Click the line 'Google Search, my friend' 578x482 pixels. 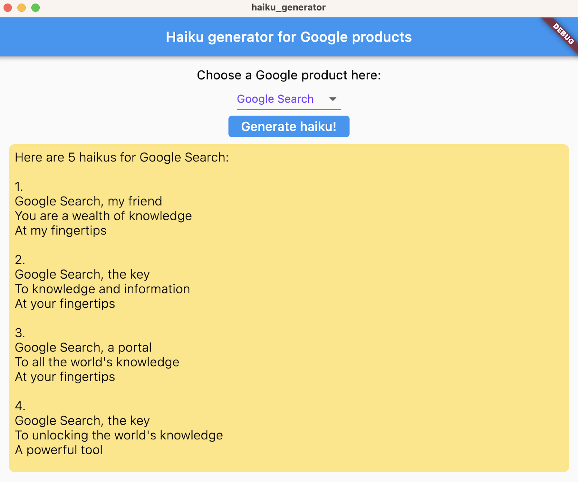(89, 201)
